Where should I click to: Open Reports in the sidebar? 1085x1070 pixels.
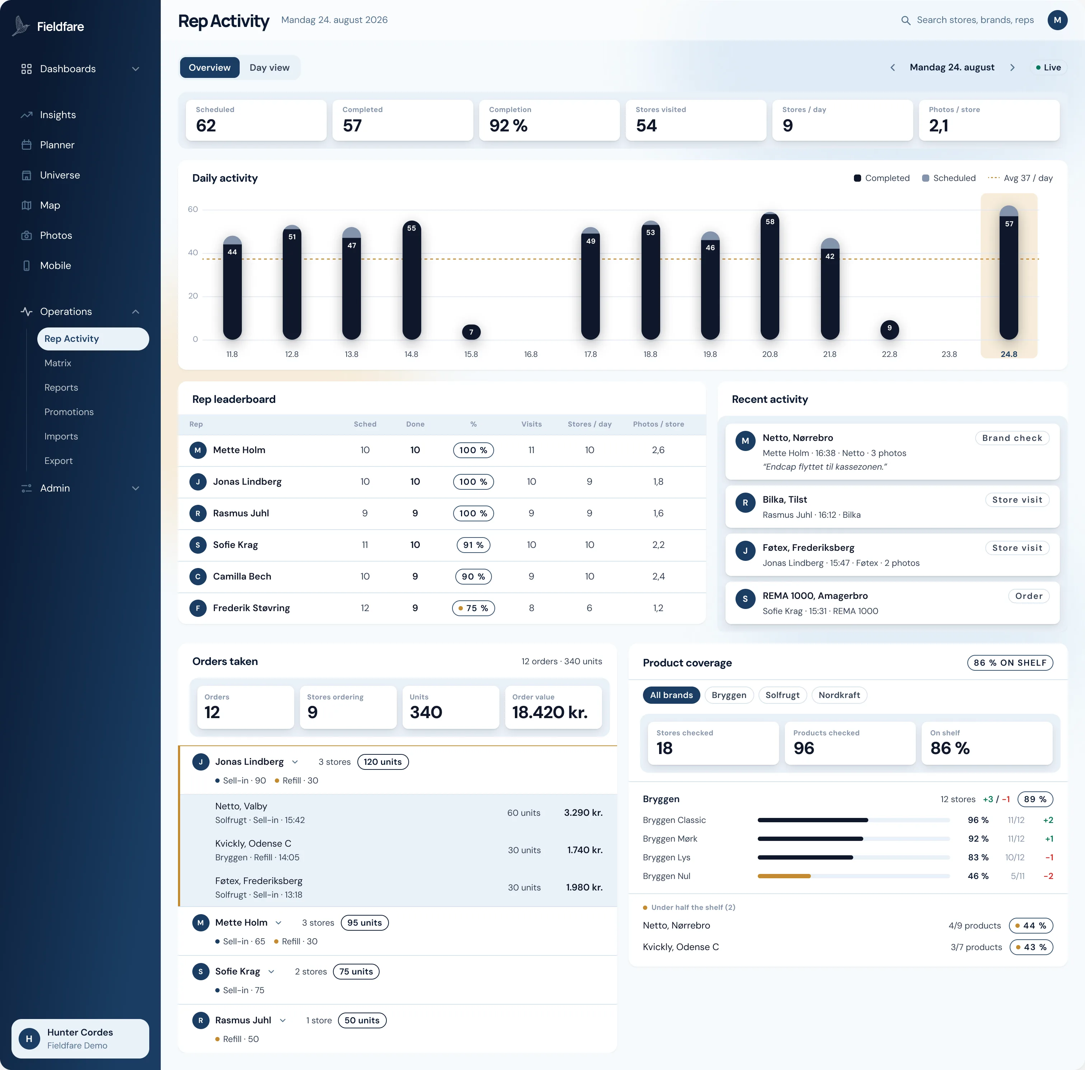pos(61,388)
